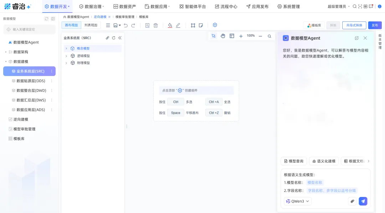Open the 数据治理 top menu
Screen dimensions: 385x213
(x=92, y=7)
